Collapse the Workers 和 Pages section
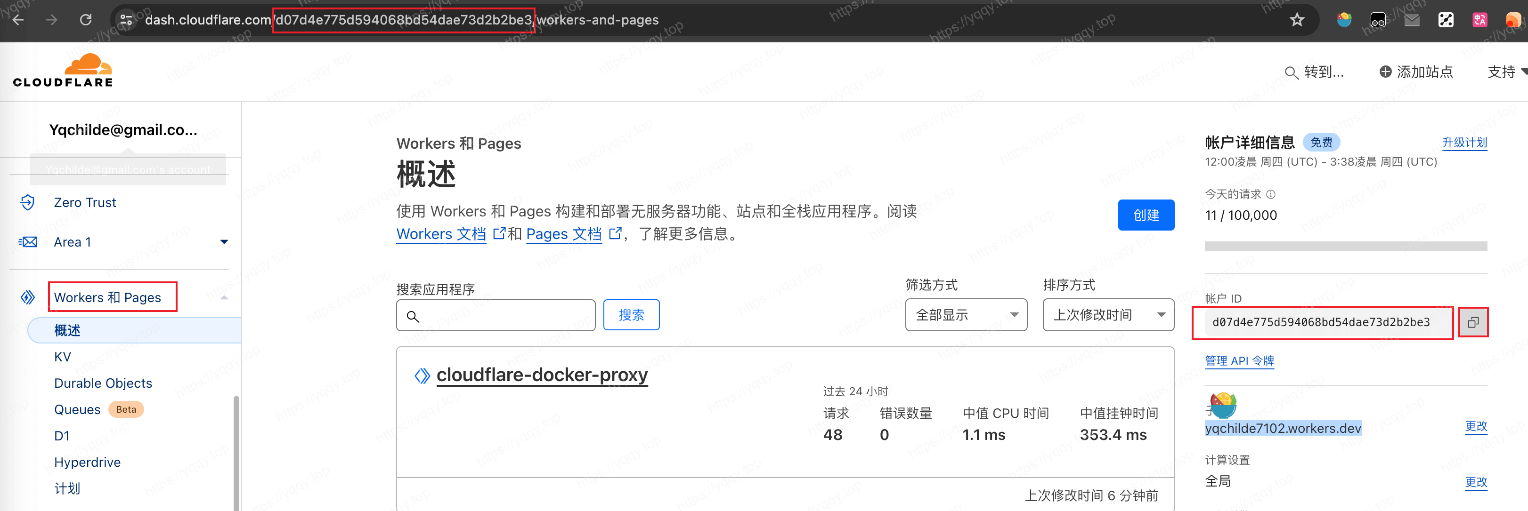 point(224,297)
